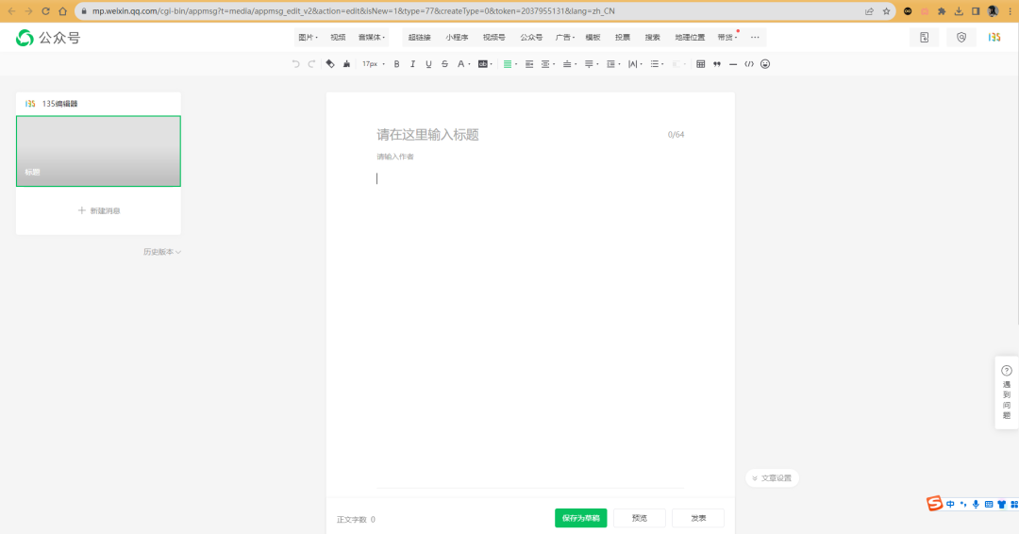Select the 投票 menu item
Screen dimensions: 1019x534
tap(623, 38)
